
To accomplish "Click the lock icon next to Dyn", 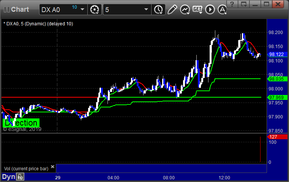I will coord(20,177).
